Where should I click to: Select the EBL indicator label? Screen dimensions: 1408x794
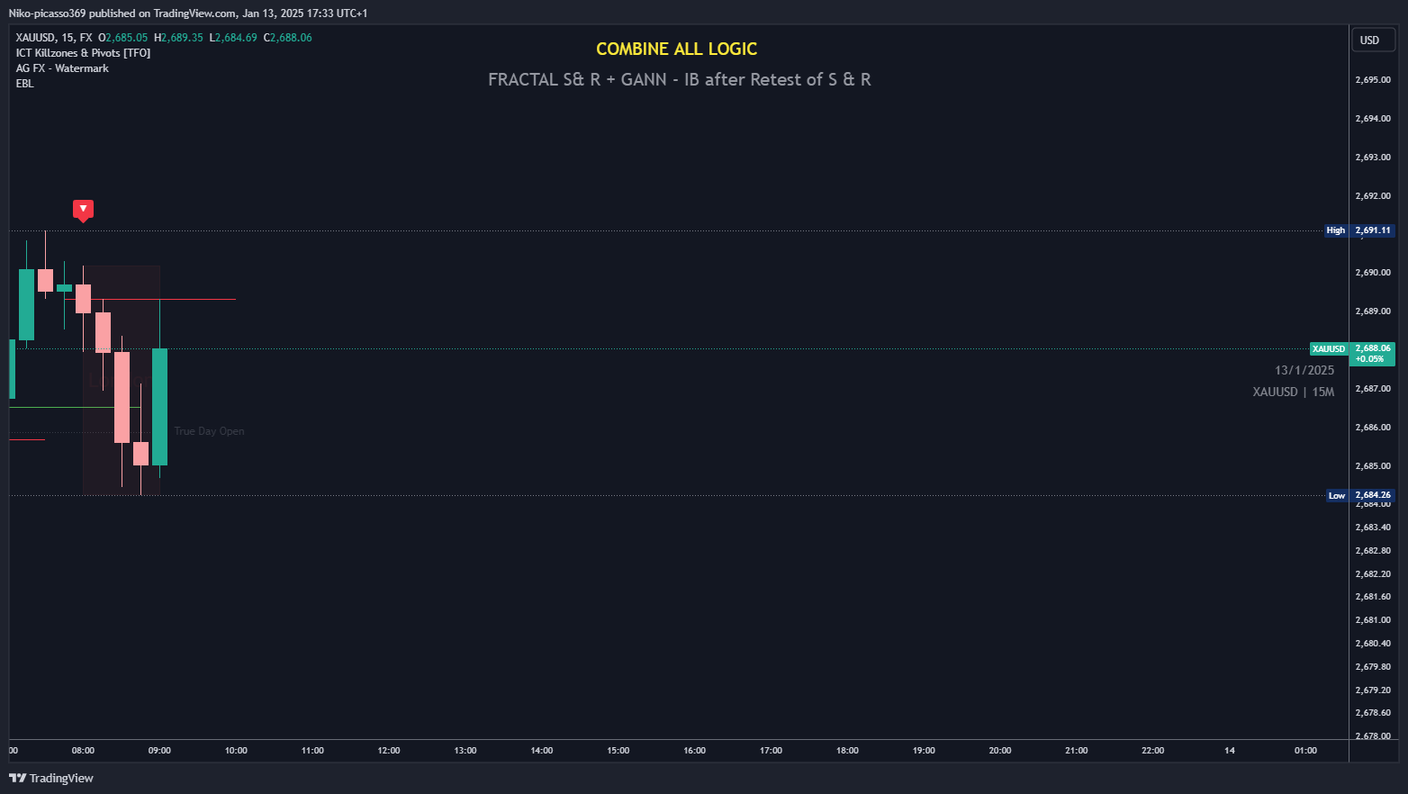point(24,84)
